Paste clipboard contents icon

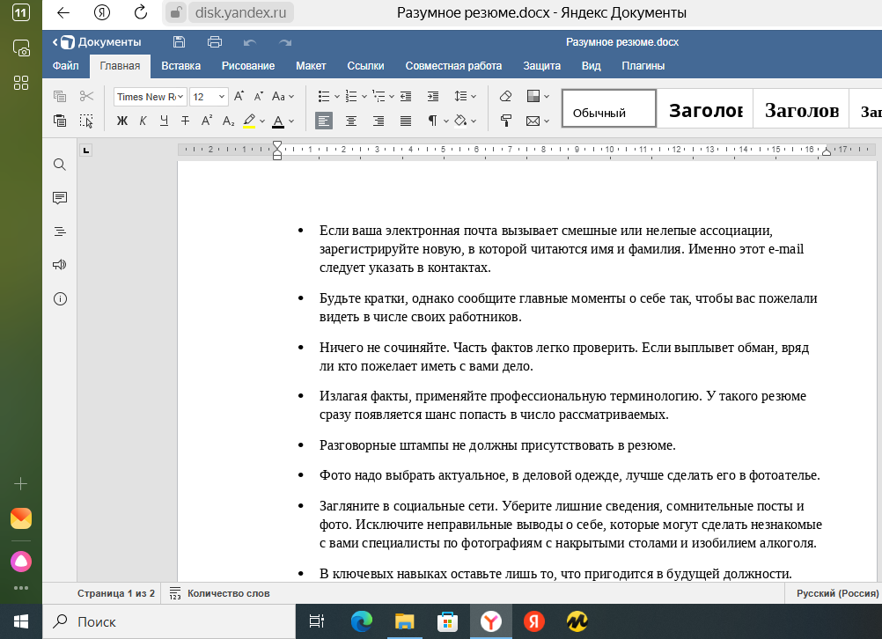(60, 121)
